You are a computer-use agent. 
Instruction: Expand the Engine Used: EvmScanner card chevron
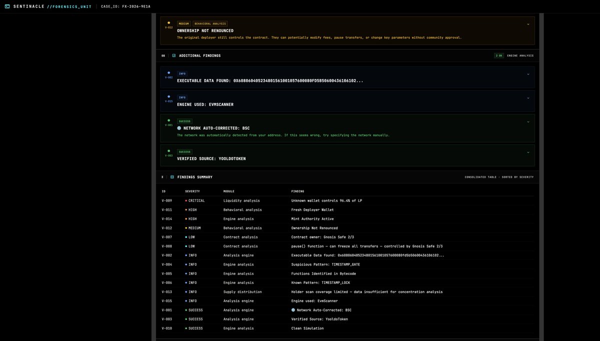528,98
